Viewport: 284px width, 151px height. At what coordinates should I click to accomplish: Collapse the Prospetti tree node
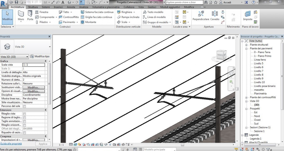coord(246,109)
